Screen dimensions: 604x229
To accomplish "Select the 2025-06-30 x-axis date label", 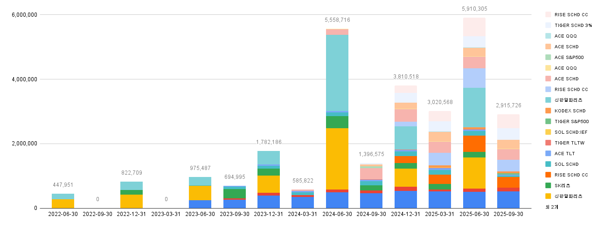I will pos(474,214).
